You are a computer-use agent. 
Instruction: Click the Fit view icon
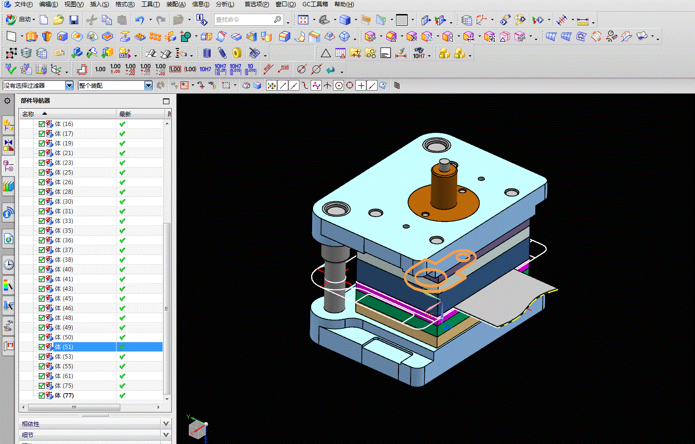click(303, 20)
